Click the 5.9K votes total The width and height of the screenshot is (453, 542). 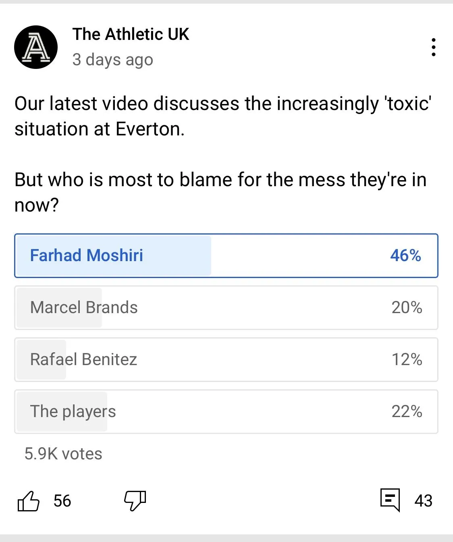click(63, 454)
